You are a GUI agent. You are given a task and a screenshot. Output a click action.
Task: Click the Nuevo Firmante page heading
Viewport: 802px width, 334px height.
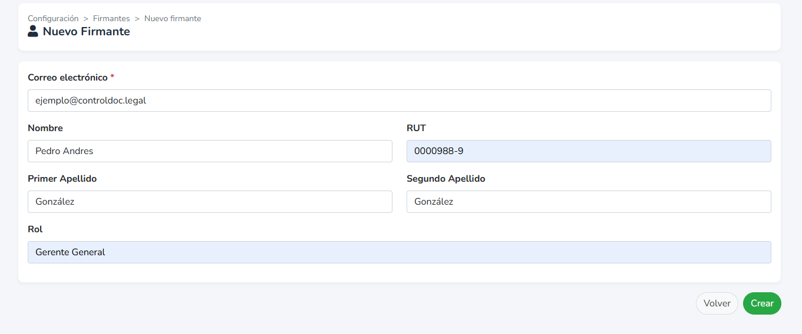pos(87,32)
